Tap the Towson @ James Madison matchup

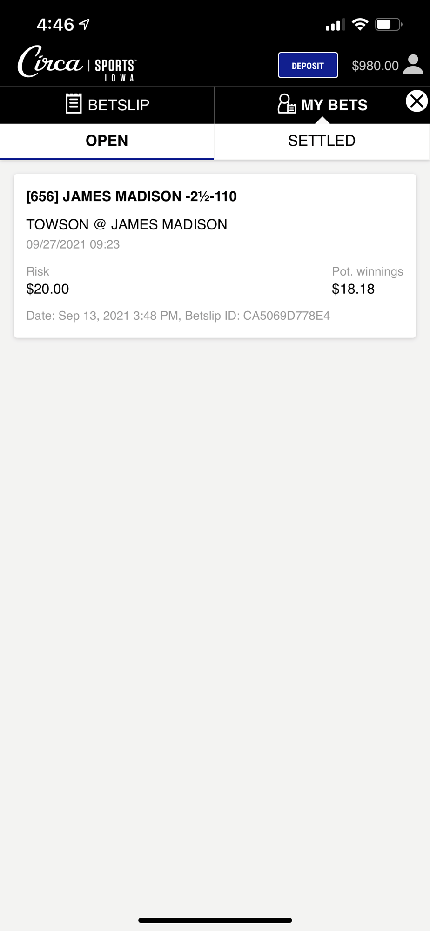click(x=127, y=224)
